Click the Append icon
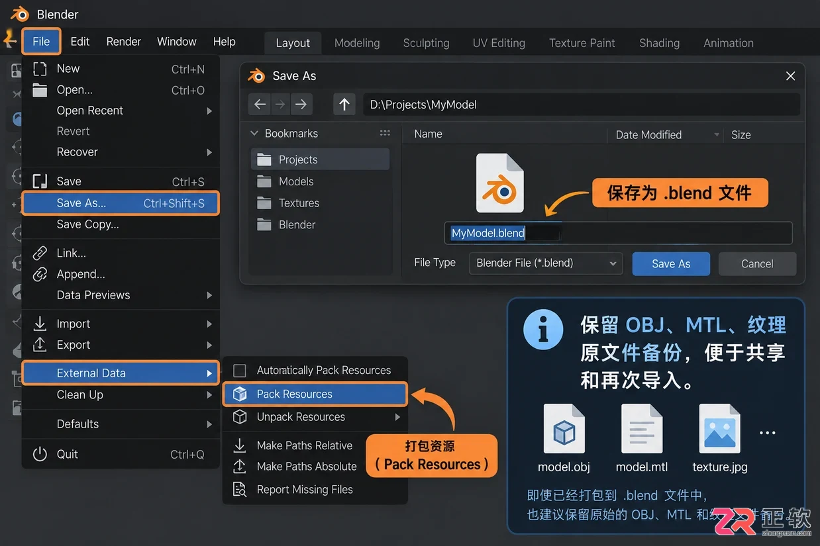 pos(40,274)
